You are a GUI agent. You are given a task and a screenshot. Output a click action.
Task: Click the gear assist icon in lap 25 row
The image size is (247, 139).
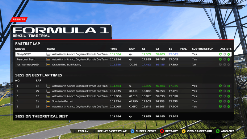click(225, 107)
